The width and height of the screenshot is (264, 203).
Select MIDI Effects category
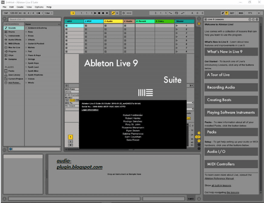(14, 43)
